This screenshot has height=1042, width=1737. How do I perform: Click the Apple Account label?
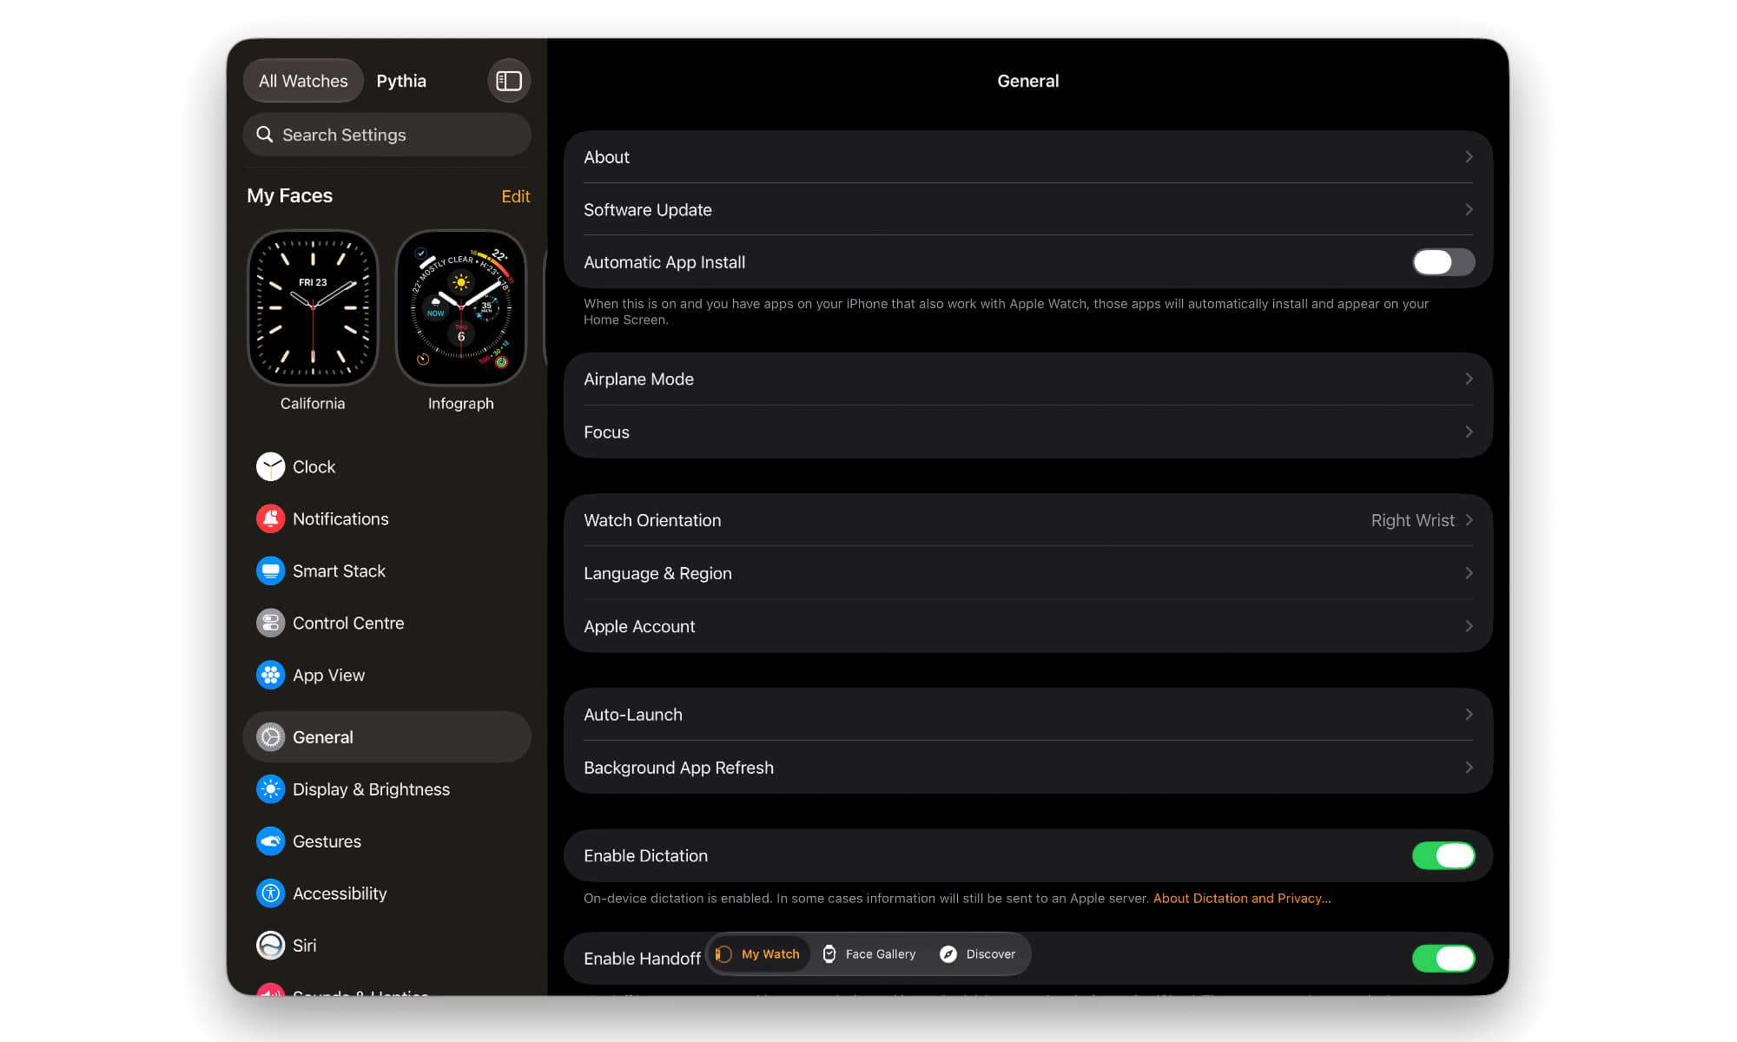[x=639, y=626]
